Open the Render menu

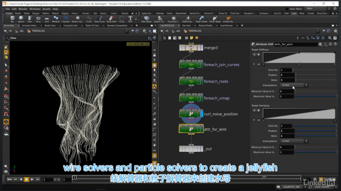click(x=23, y=9)
